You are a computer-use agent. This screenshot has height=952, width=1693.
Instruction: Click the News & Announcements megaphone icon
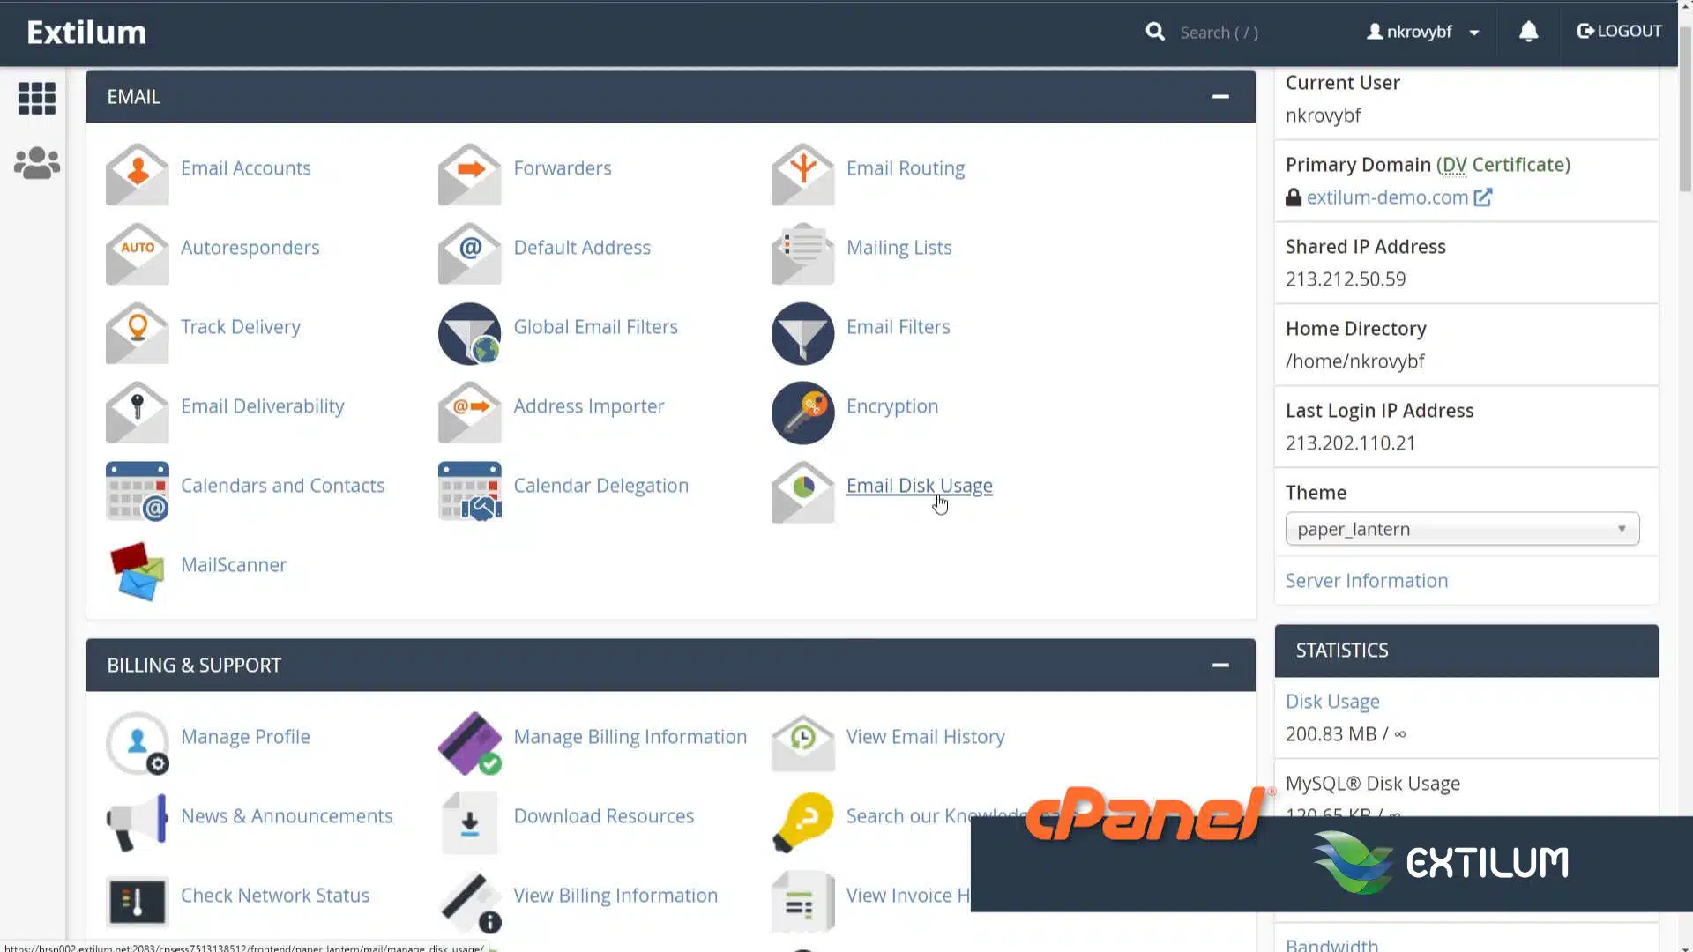click(137, 822)
